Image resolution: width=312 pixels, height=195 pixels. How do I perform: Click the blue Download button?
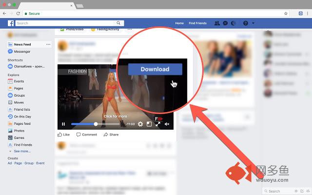155,69
